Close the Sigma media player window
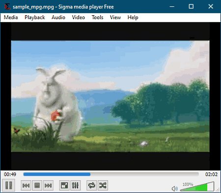 [x=211, y=6]
